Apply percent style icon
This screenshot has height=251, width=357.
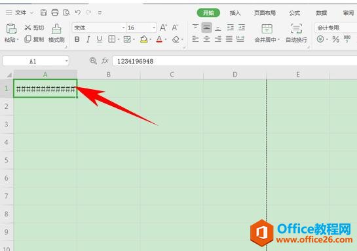pyautogui.click(x=335, y=39)
